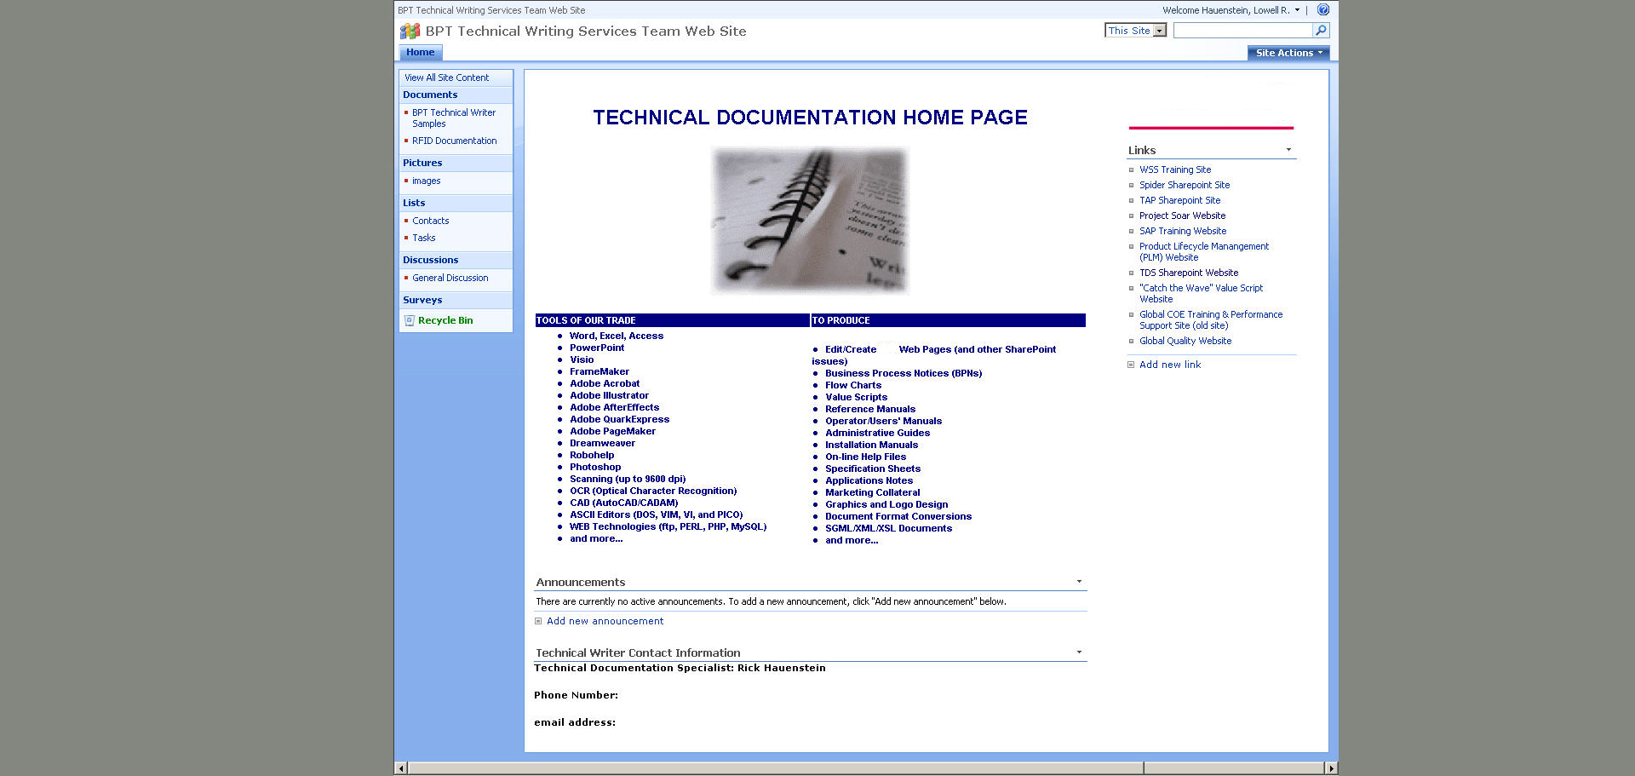Open the This Site scope dropdown
This screenshot has height=776, width=1635.
1159,31
